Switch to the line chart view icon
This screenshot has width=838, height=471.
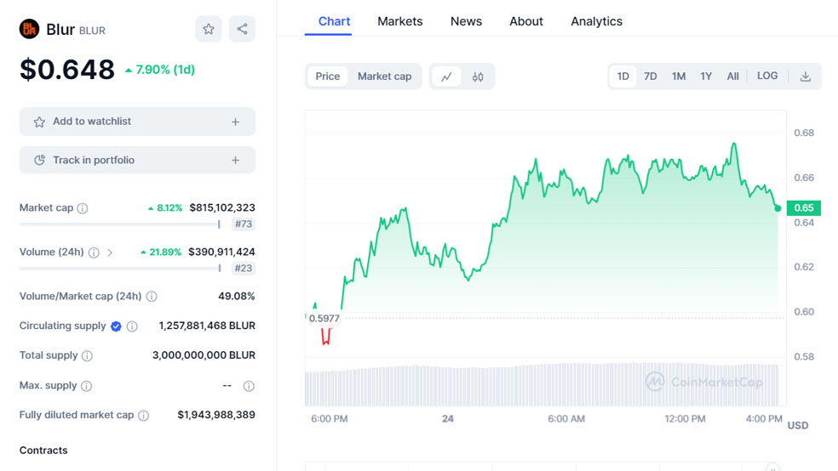[x=446, y=77]
